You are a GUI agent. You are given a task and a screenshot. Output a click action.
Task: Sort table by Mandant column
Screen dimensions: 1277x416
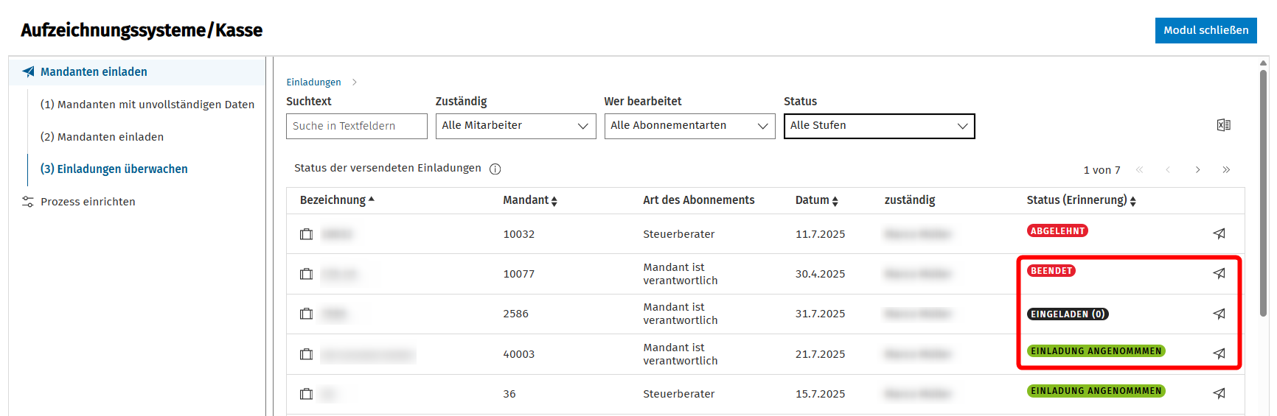coord(530,200)
